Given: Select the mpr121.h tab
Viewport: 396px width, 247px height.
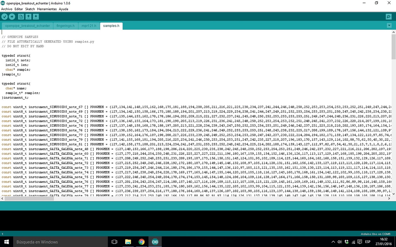Looking at the screenshot, I should point(89,26).
